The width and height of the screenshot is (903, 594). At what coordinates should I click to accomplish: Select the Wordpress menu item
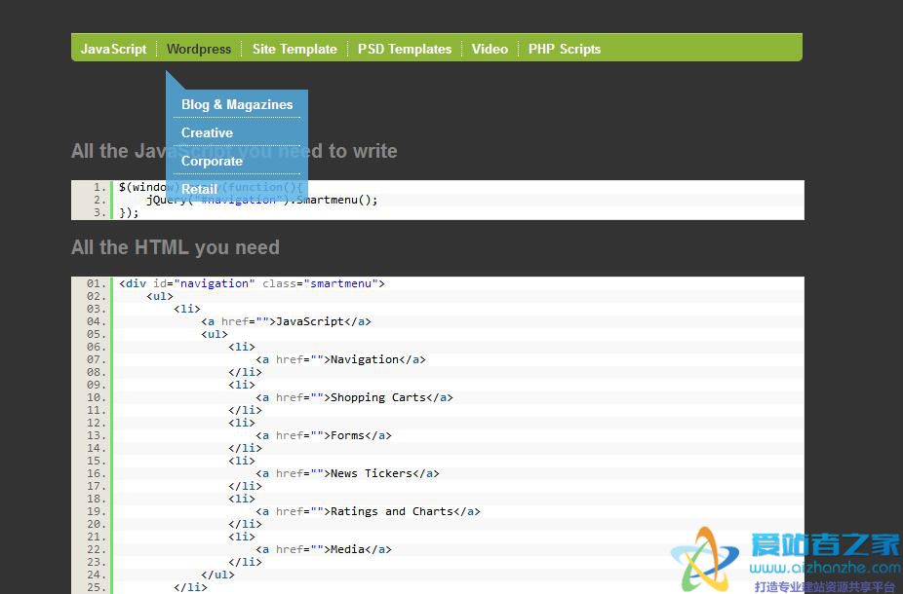[199, 49]
